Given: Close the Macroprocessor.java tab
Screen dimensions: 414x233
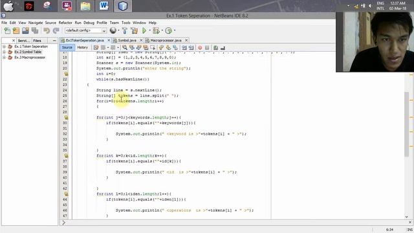Looking at the screenshot, I should [186, 40].
